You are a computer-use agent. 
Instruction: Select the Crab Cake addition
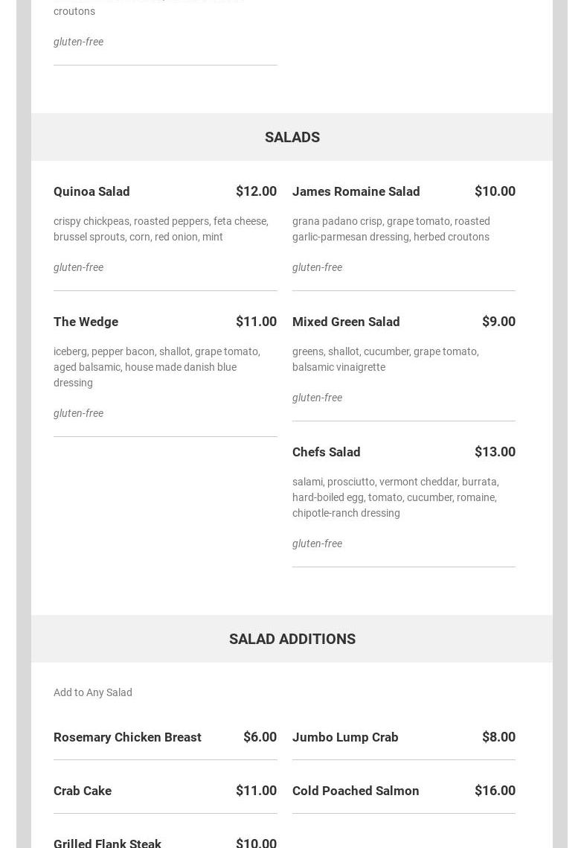[83, 791]
